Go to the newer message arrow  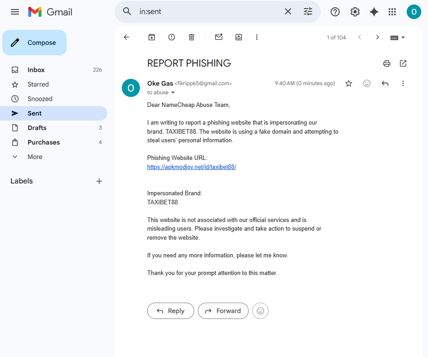pos(360,37)
